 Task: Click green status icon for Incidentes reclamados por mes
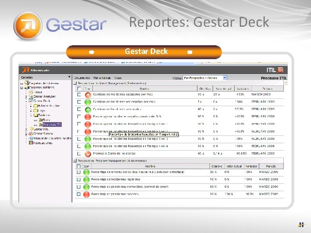[88, 102]
